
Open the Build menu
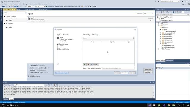[x=20, y=4]
